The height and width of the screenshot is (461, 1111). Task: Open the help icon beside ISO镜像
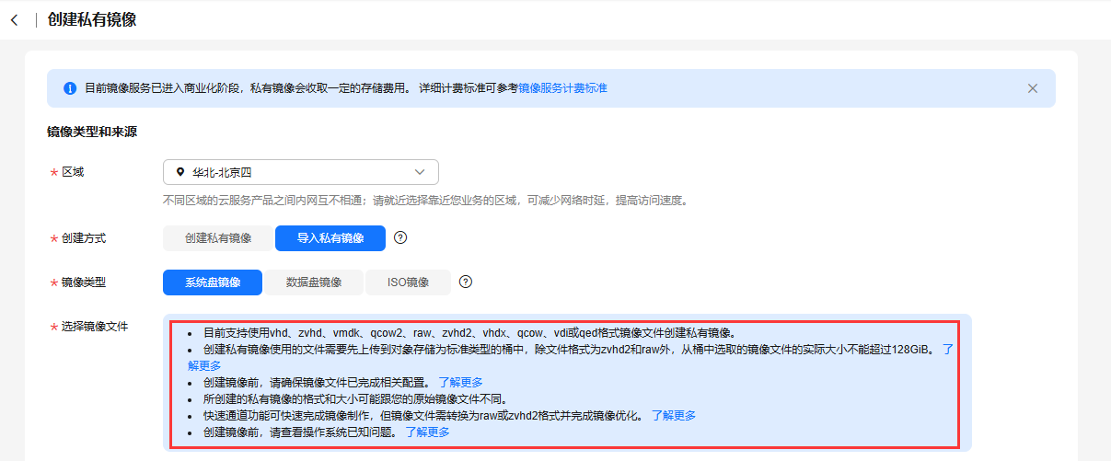[466, 282]
